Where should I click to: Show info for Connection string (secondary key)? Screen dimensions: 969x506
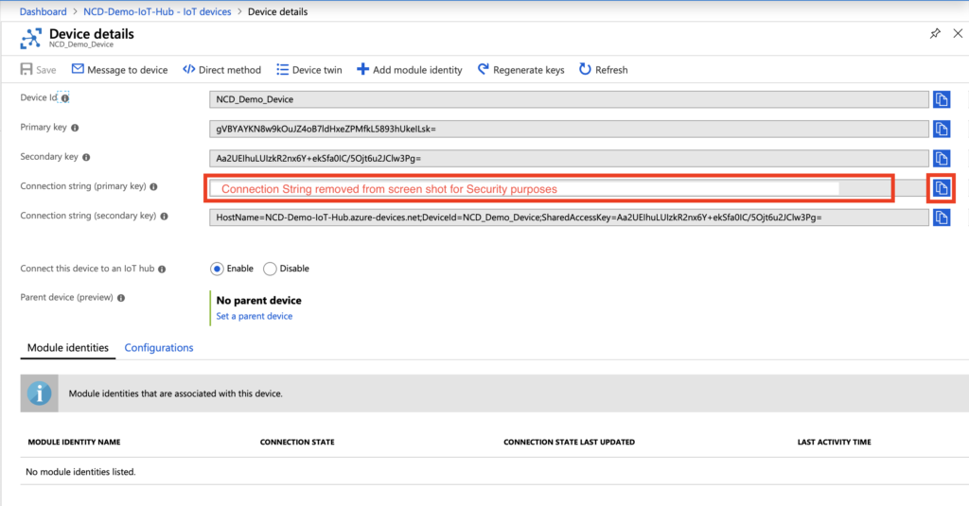pyautogui.click(x=165, y=217)
